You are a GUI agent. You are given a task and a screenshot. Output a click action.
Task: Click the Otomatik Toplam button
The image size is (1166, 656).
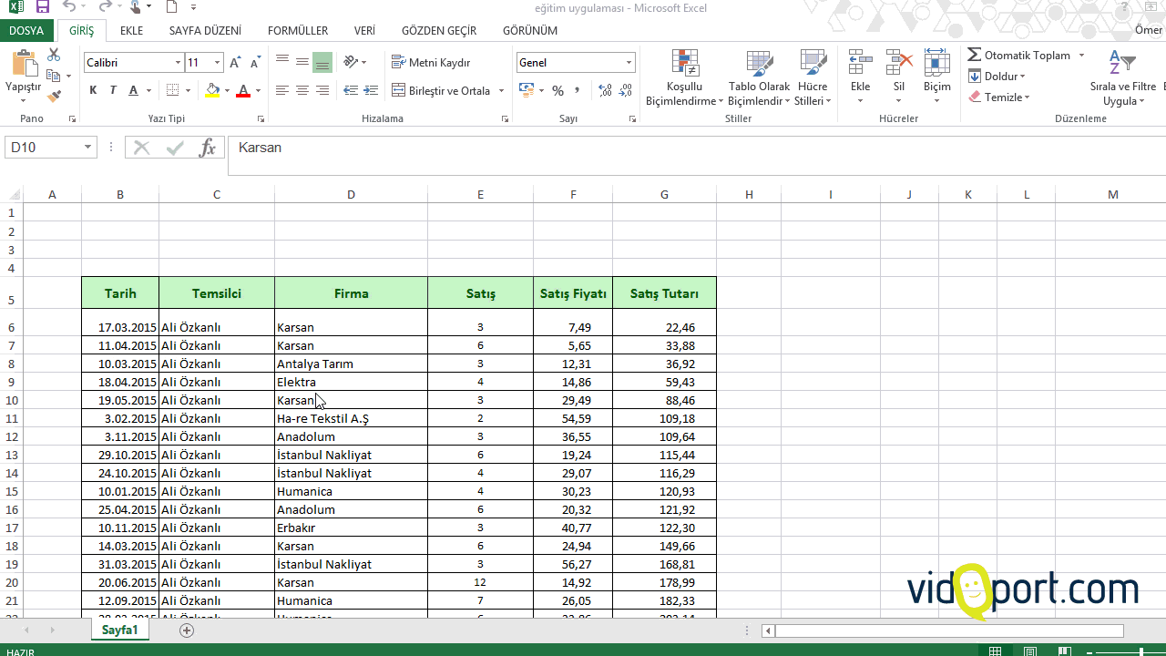[x=1018, y=56]
